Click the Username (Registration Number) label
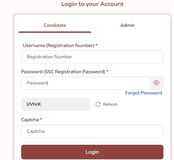Image resolution: width=174 pixels, height=160 pixels. click(58, 45)
